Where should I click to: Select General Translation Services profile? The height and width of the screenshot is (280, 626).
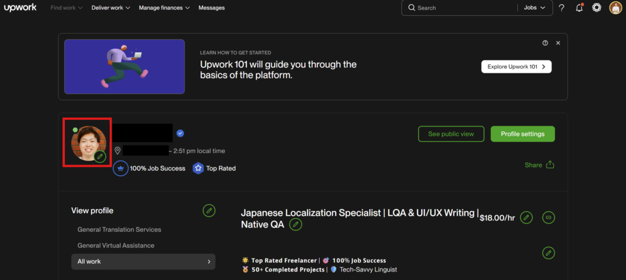pyautogui.click(x=119, y=230)
